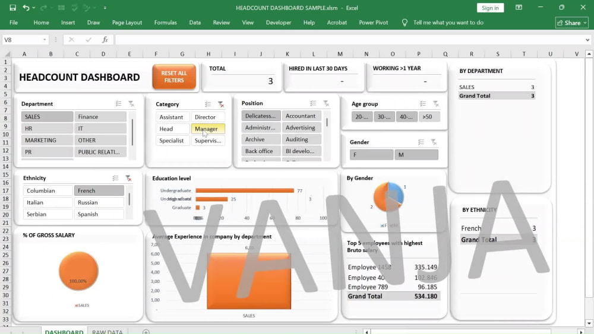
Task: Select column H header
Action: click(208, 54)
